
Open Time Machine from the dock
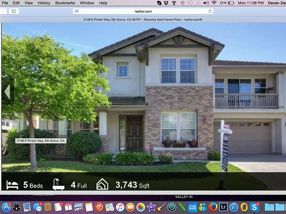click(172, 207)
